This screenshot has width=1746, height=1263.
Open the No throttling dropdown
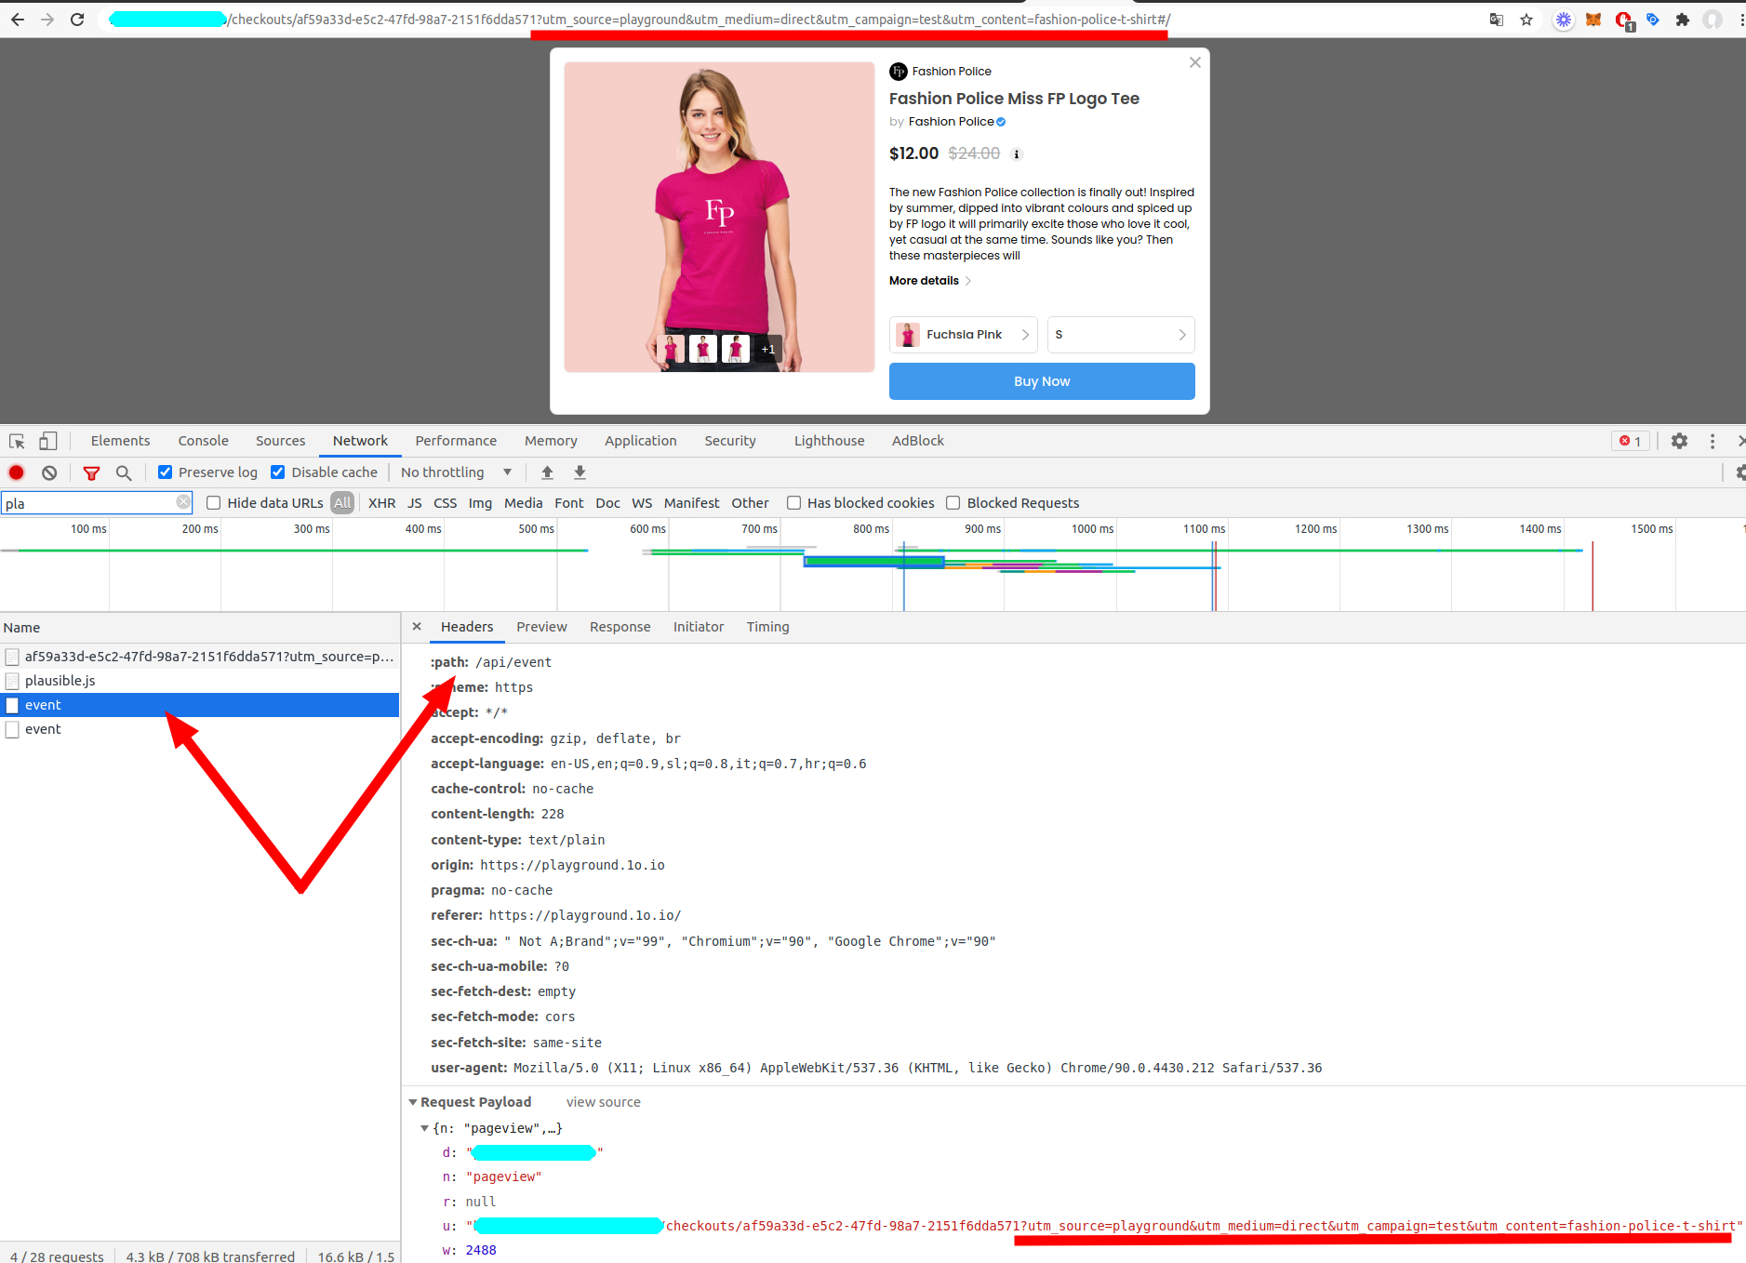click(x=456, y=472)
